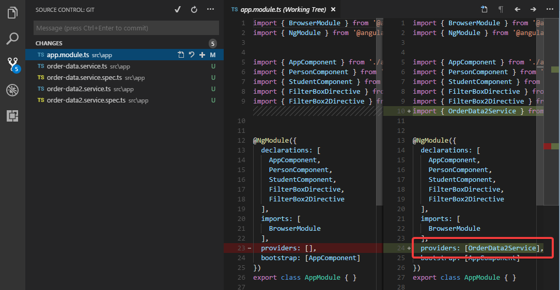This screenshot has width=560, height=290.
Task: Toggle whitespace rendering with the pilcrow icon
Action: pos(501,9)
